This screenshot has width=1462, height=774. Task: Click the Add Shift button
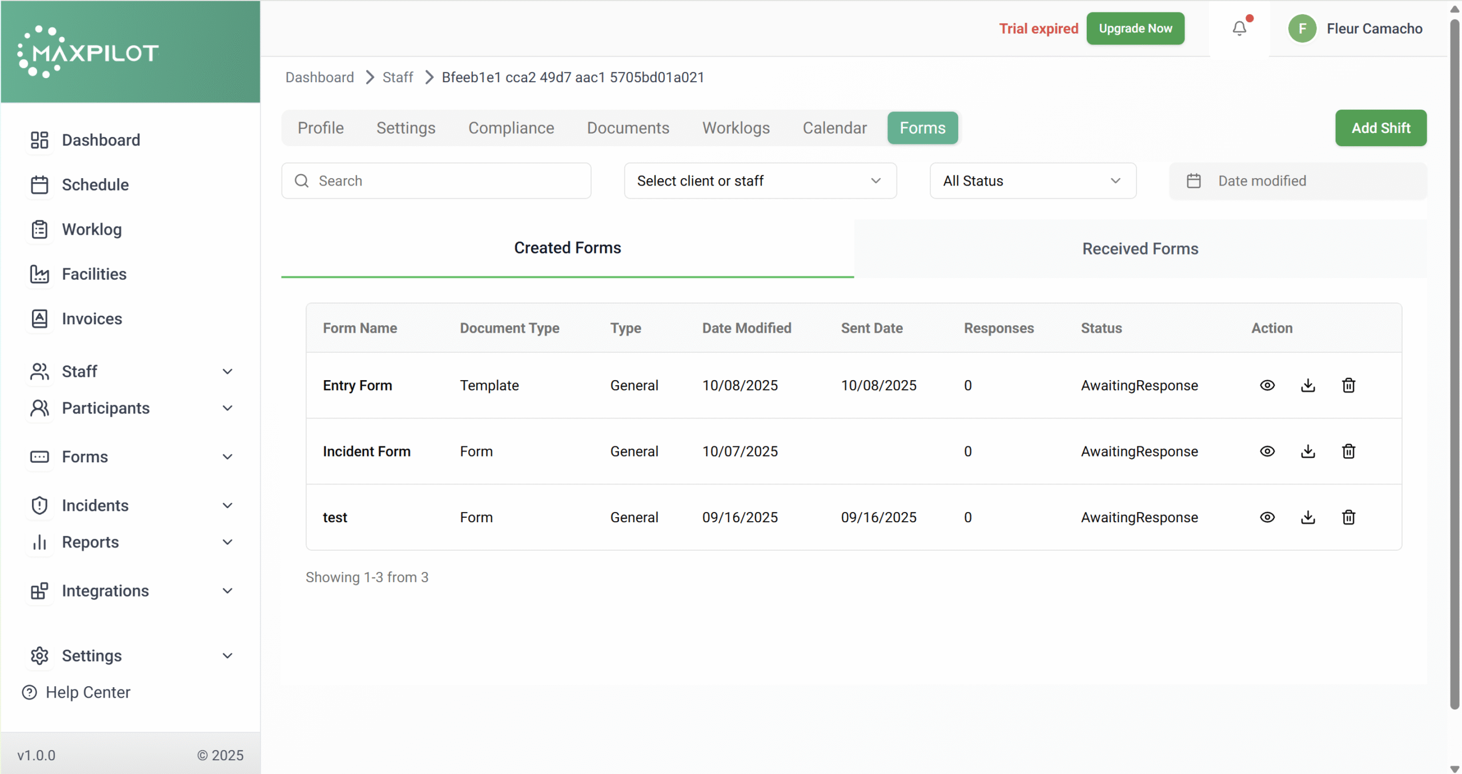pyautogui.click(x=1380, y=128)
